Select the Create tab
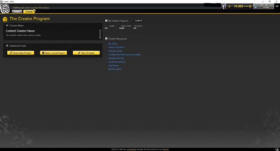The width and height of the screenshot is (280, 151). [29, 12]
